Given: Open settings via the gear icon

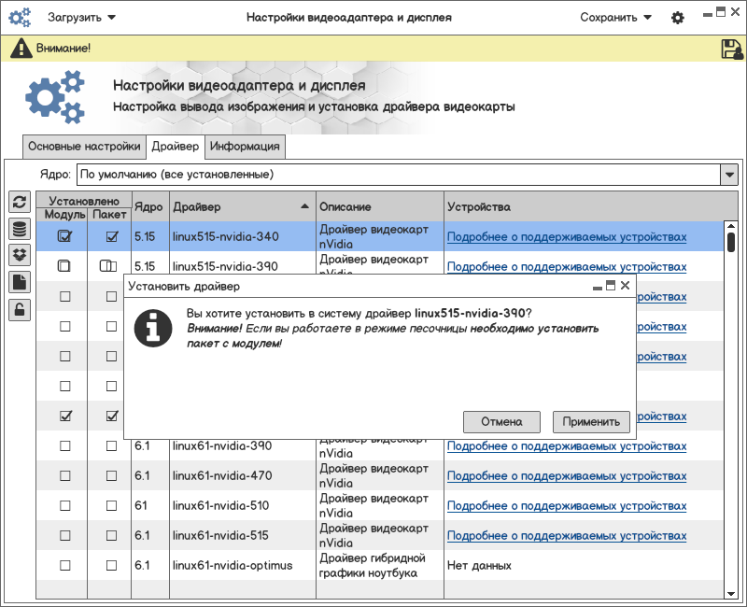Looking at the screenshot, I should tap(678, 18).
